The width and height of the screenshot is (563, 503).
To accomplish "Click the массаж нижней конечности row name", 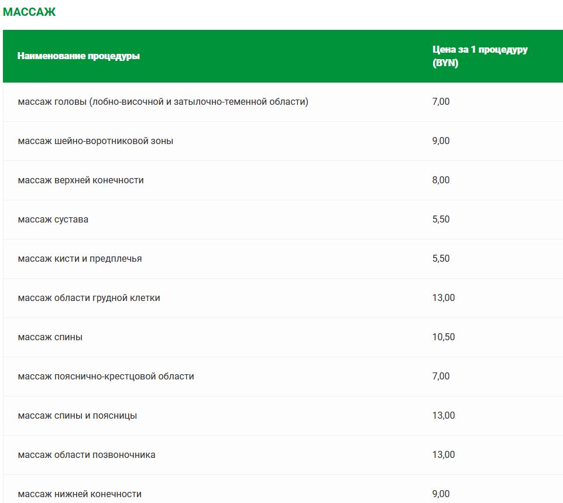I will pos(80,494).
